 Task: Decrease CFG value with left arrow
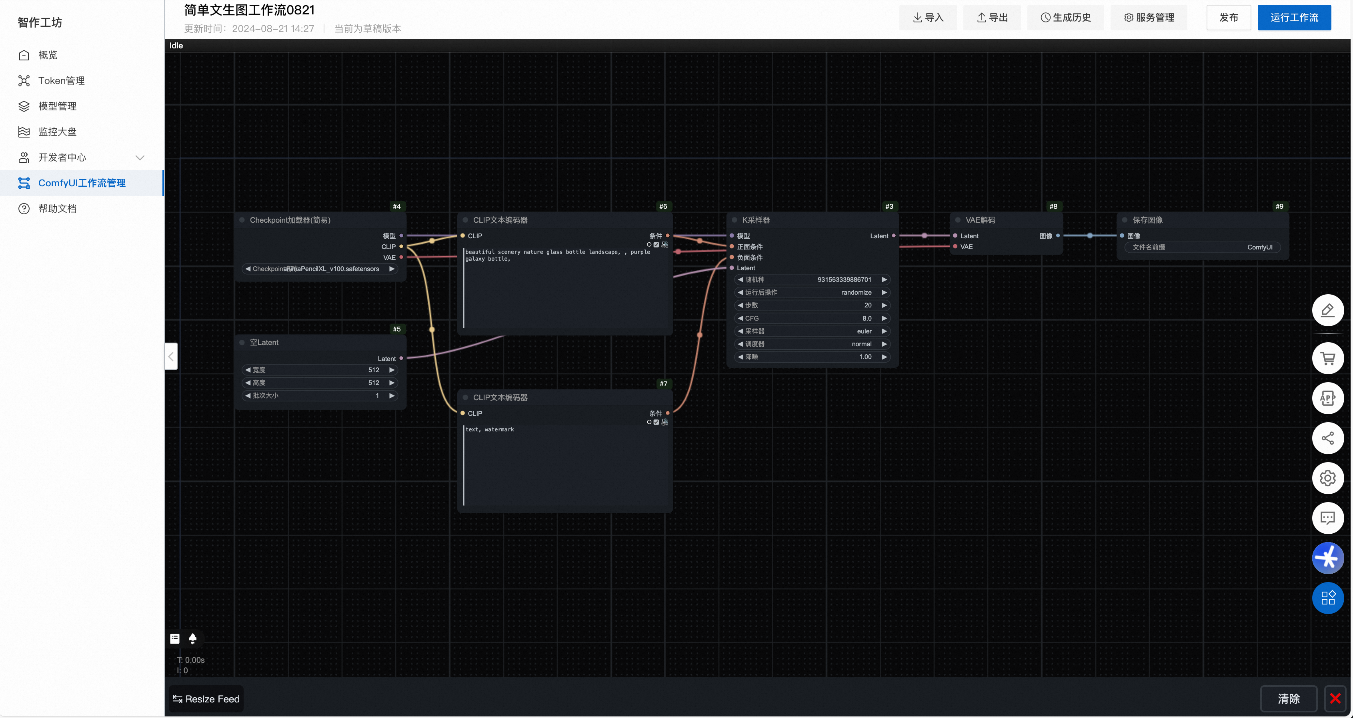point(740,318)
